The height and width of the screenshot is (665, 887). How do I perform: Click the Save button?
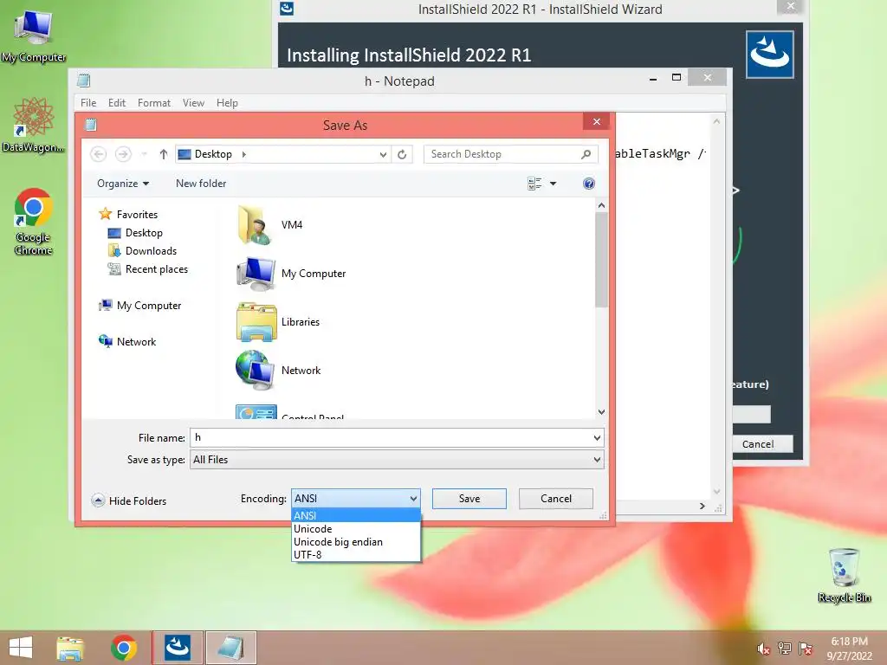(469, 498)
